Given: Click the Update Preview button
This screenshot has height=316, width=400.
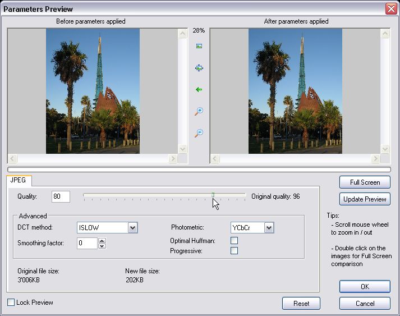Looking at the screenshot, I should [365, 199].
